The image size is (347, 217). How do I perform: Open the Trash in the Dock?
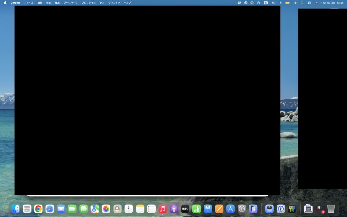331,209
